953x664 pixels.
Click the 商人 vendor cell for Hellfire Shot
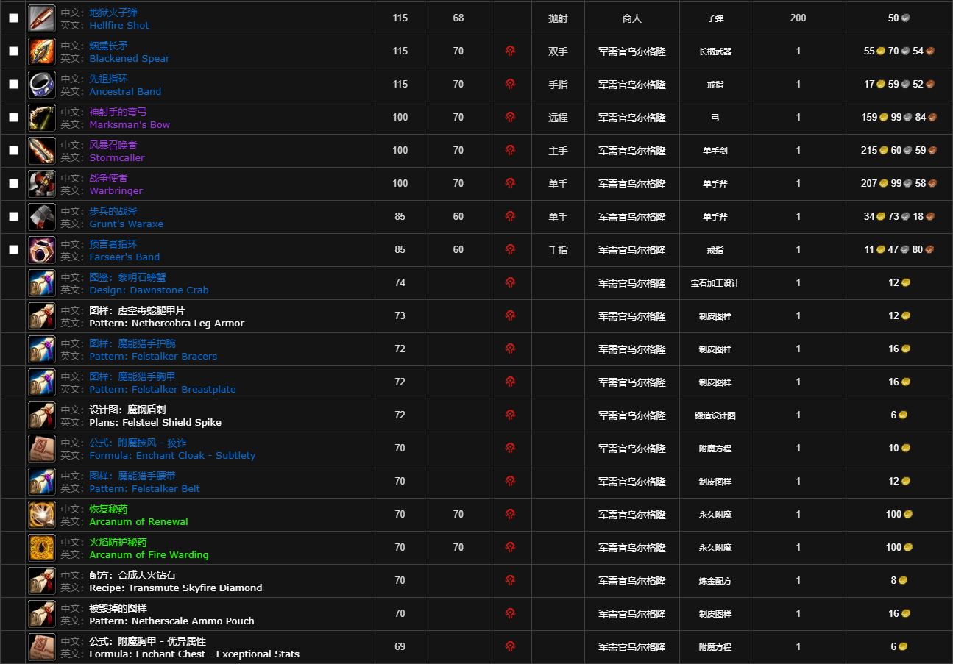(x=631, y=18)
